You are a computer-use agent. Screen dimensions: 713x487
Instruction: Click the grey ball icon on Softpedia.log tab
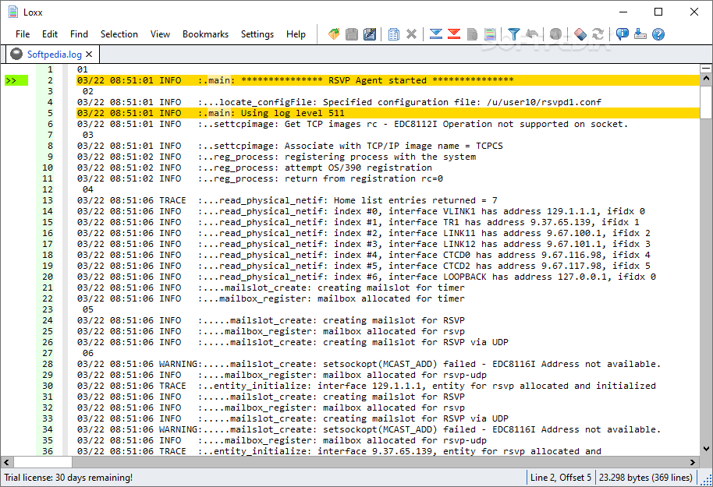pos(16,54)
